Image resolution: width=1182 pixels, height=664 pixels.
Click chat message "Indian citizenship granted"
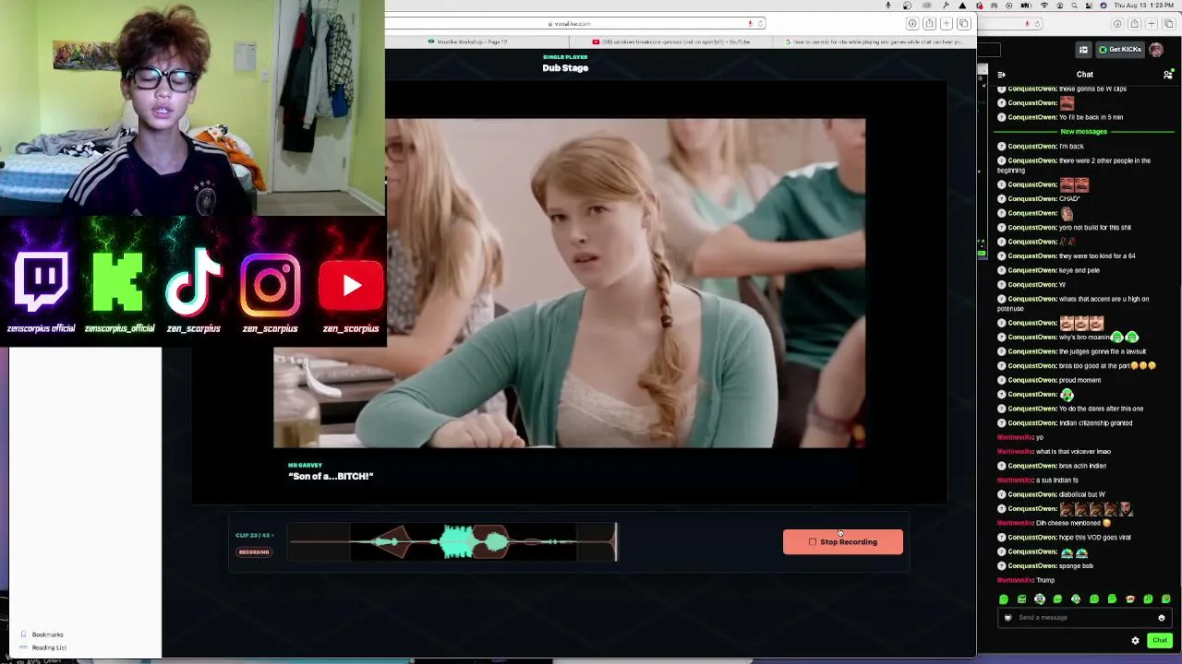click(1095, 423)
